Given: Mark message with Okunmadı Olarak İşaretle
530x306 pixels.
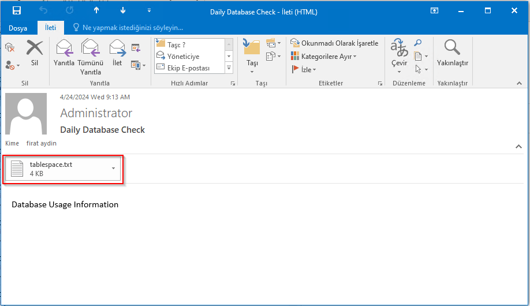Looking at the screenshot, I should pos(334,43).
